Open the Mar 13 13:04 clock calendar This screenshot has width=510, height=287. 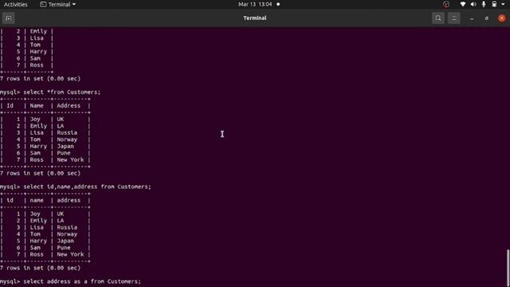coord(255,4)
